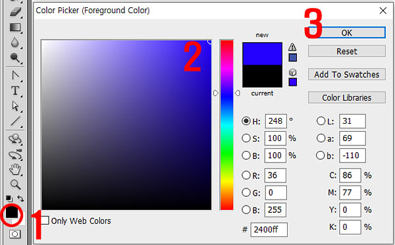Select the Dodge tool
The height and width of the screenshot is (245, 395).
[x=15, y=58]
